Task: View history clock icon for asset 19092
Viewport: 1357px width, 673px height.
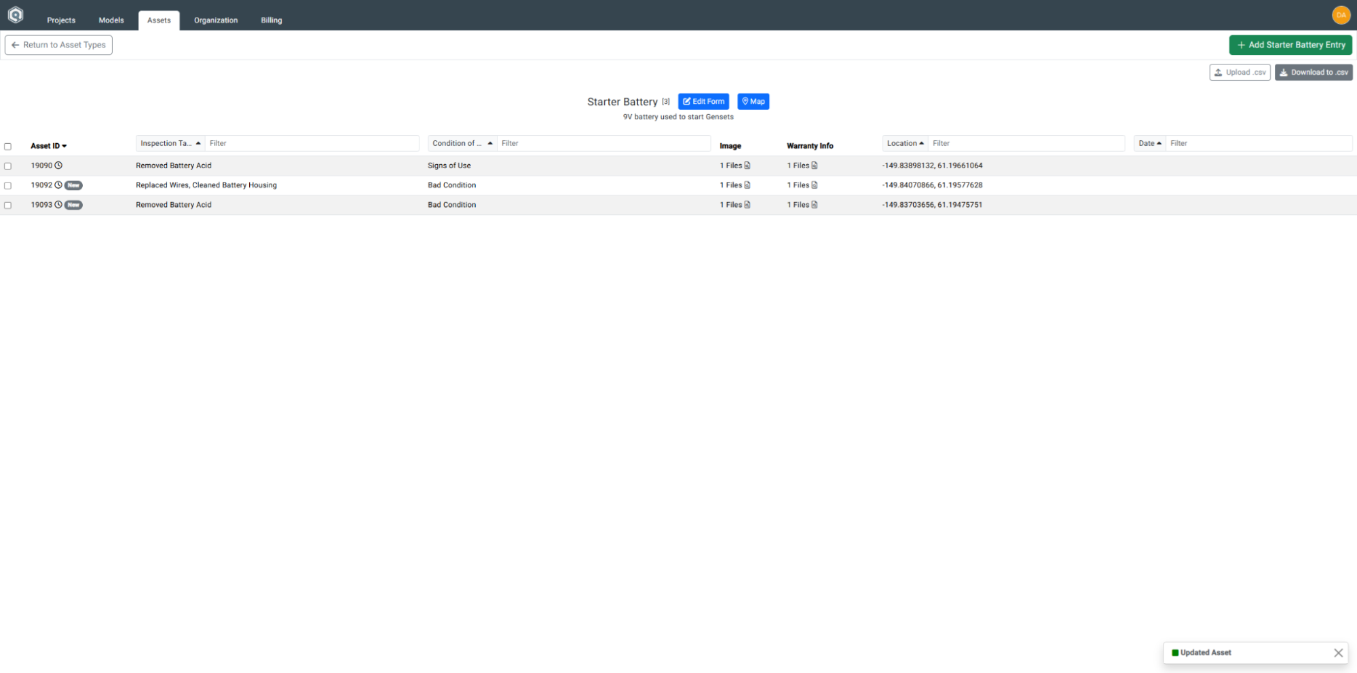Action: pyautogui.click(x=58, y=185)
